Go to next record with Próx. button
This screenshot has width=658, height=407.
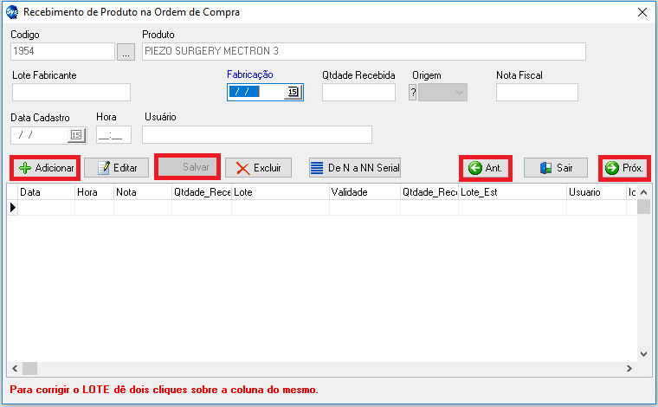625,168
